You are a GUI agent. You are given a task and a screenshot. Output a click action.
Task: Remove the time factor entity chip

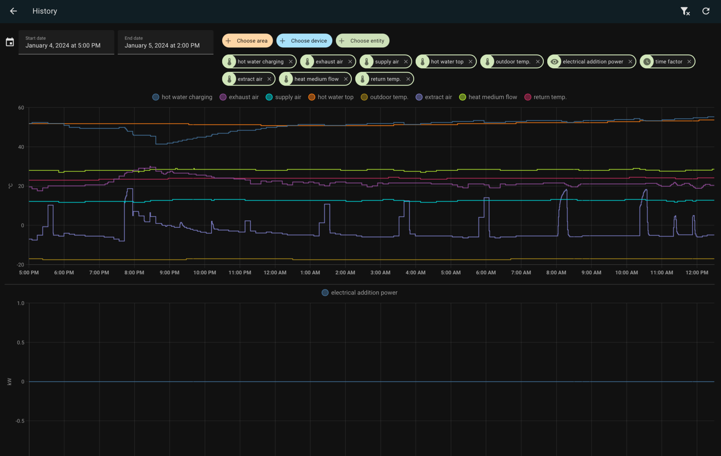click(x=689, y=62)
